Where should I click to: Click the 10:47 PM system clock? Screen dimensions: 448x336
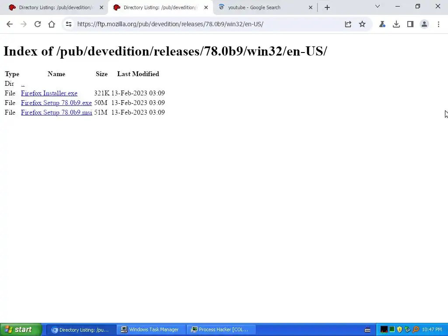tap(432, 330)
